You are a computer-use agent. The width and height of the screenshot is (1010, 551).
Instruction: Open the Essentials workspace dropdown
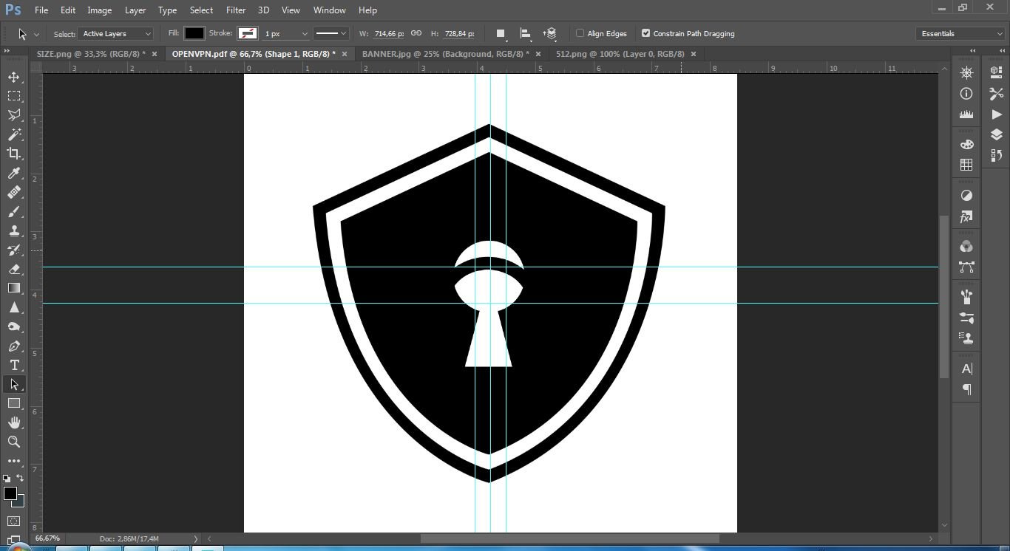coord(959,34)
